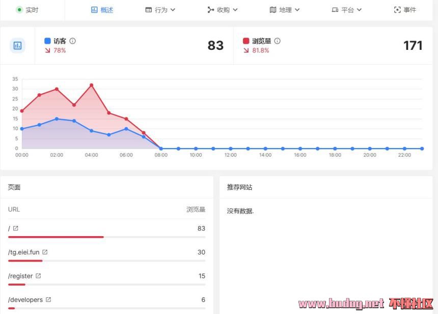
Task: Click the 事件 target frame icon
Action: [397, 10]
